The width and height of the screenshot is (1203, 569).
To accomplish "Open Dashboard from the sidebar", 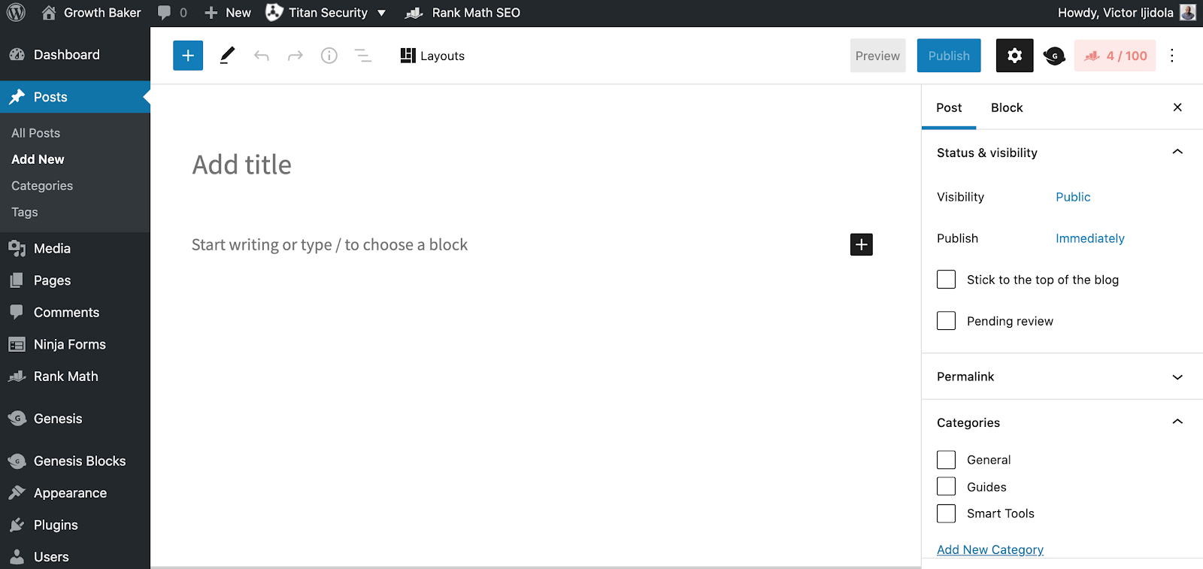I will click(x=75, y=55).
